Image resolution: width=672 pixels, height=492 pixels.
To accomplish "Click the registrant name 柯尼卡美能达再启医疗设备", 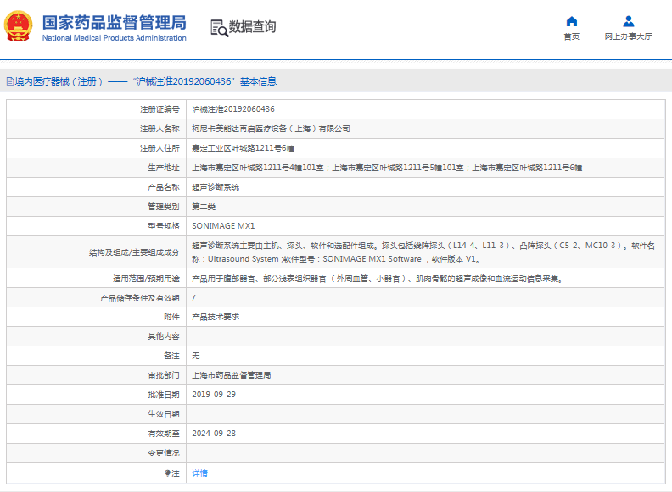I will (x=271, y=129).
